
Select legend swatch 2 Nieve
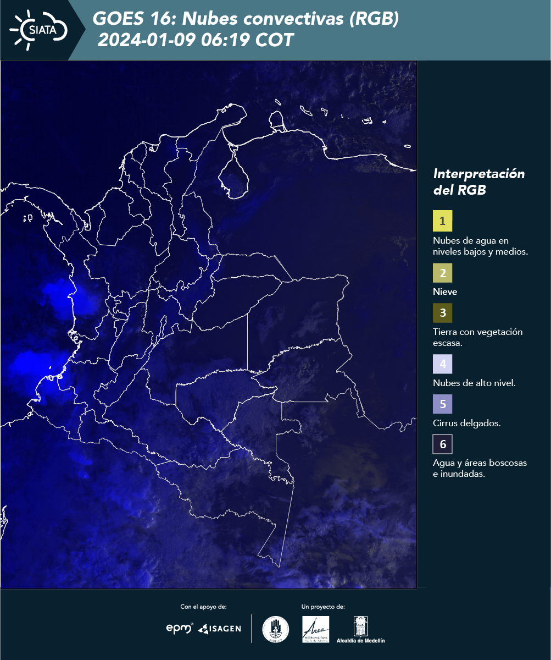[442, 273]
